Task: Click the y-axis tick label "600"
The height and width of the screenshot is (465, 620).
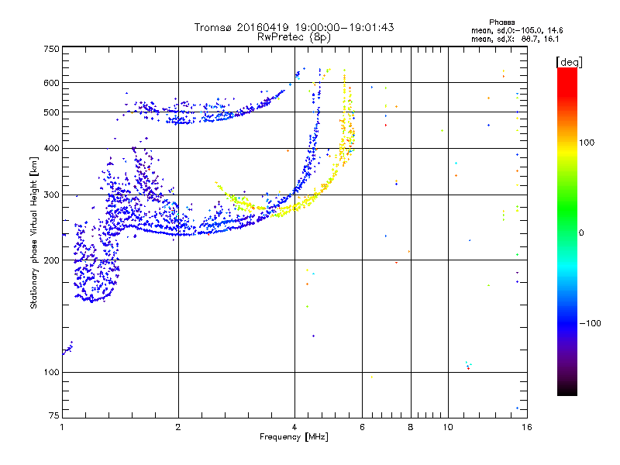Action: tap(51, 83)
